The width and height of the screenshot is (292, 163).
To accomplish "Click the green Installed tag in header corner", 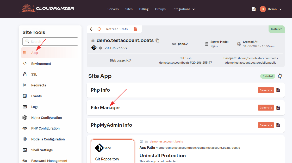I will pyautogui.click(x=277, y=29).
